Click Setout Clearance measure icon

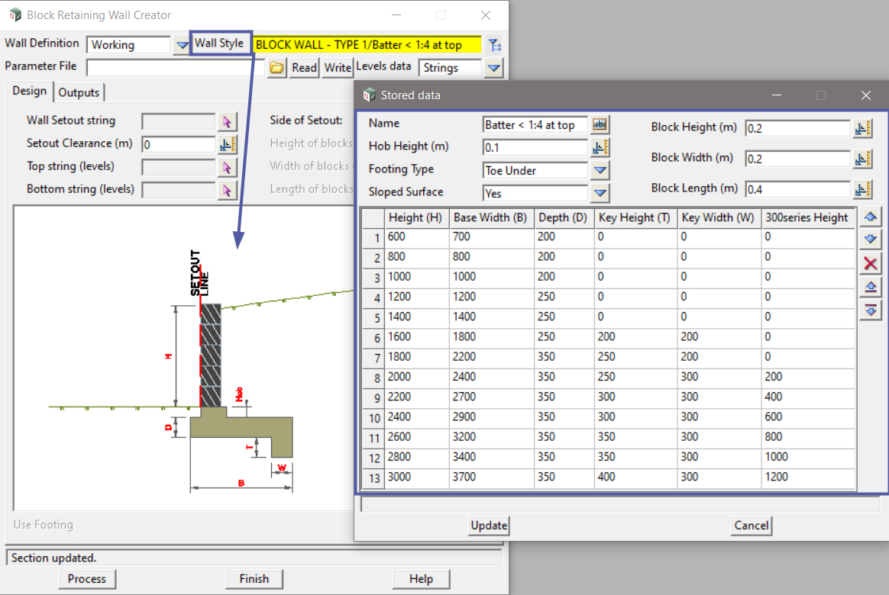[228, 144]
